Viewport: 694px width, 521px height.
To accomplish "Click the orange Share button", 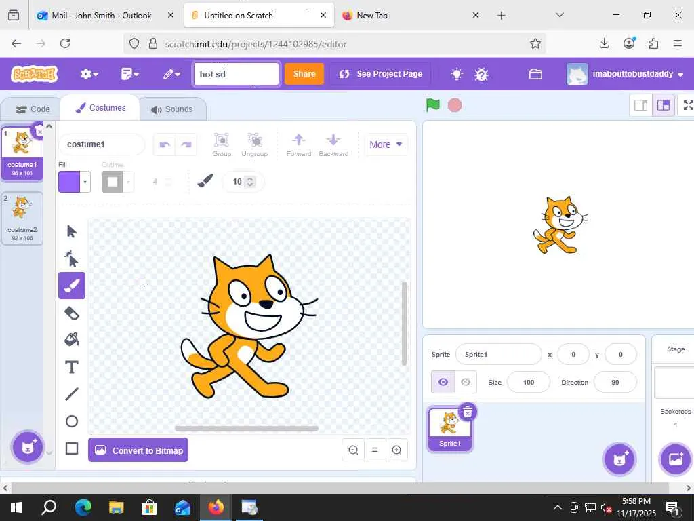I will tap(304, 74).
